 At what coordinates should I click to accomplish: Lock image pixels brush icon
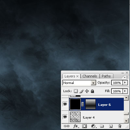click(81, 91)
